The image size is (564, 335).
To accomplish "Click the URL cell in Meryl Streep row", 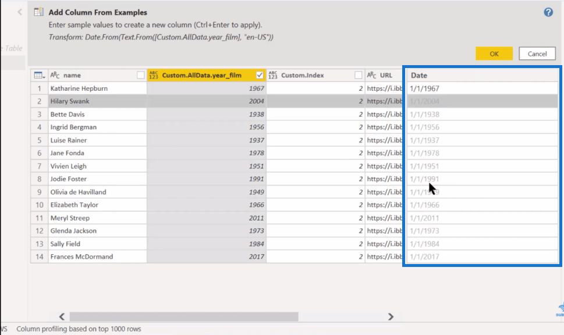I will (384, 218).
